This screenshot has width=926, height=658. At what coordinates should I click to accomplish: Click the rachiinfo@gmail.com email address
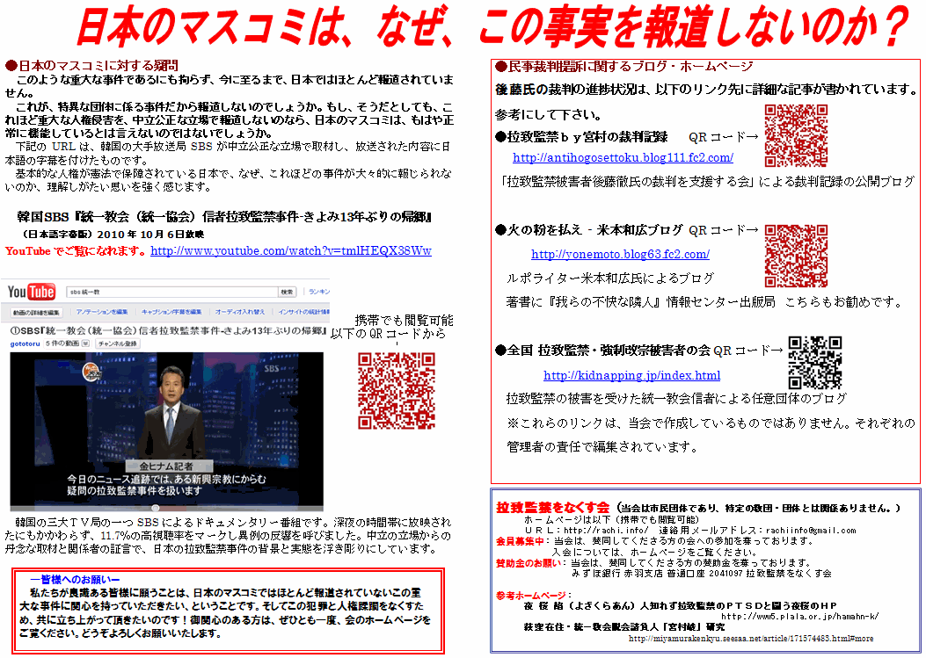[811, 531]
